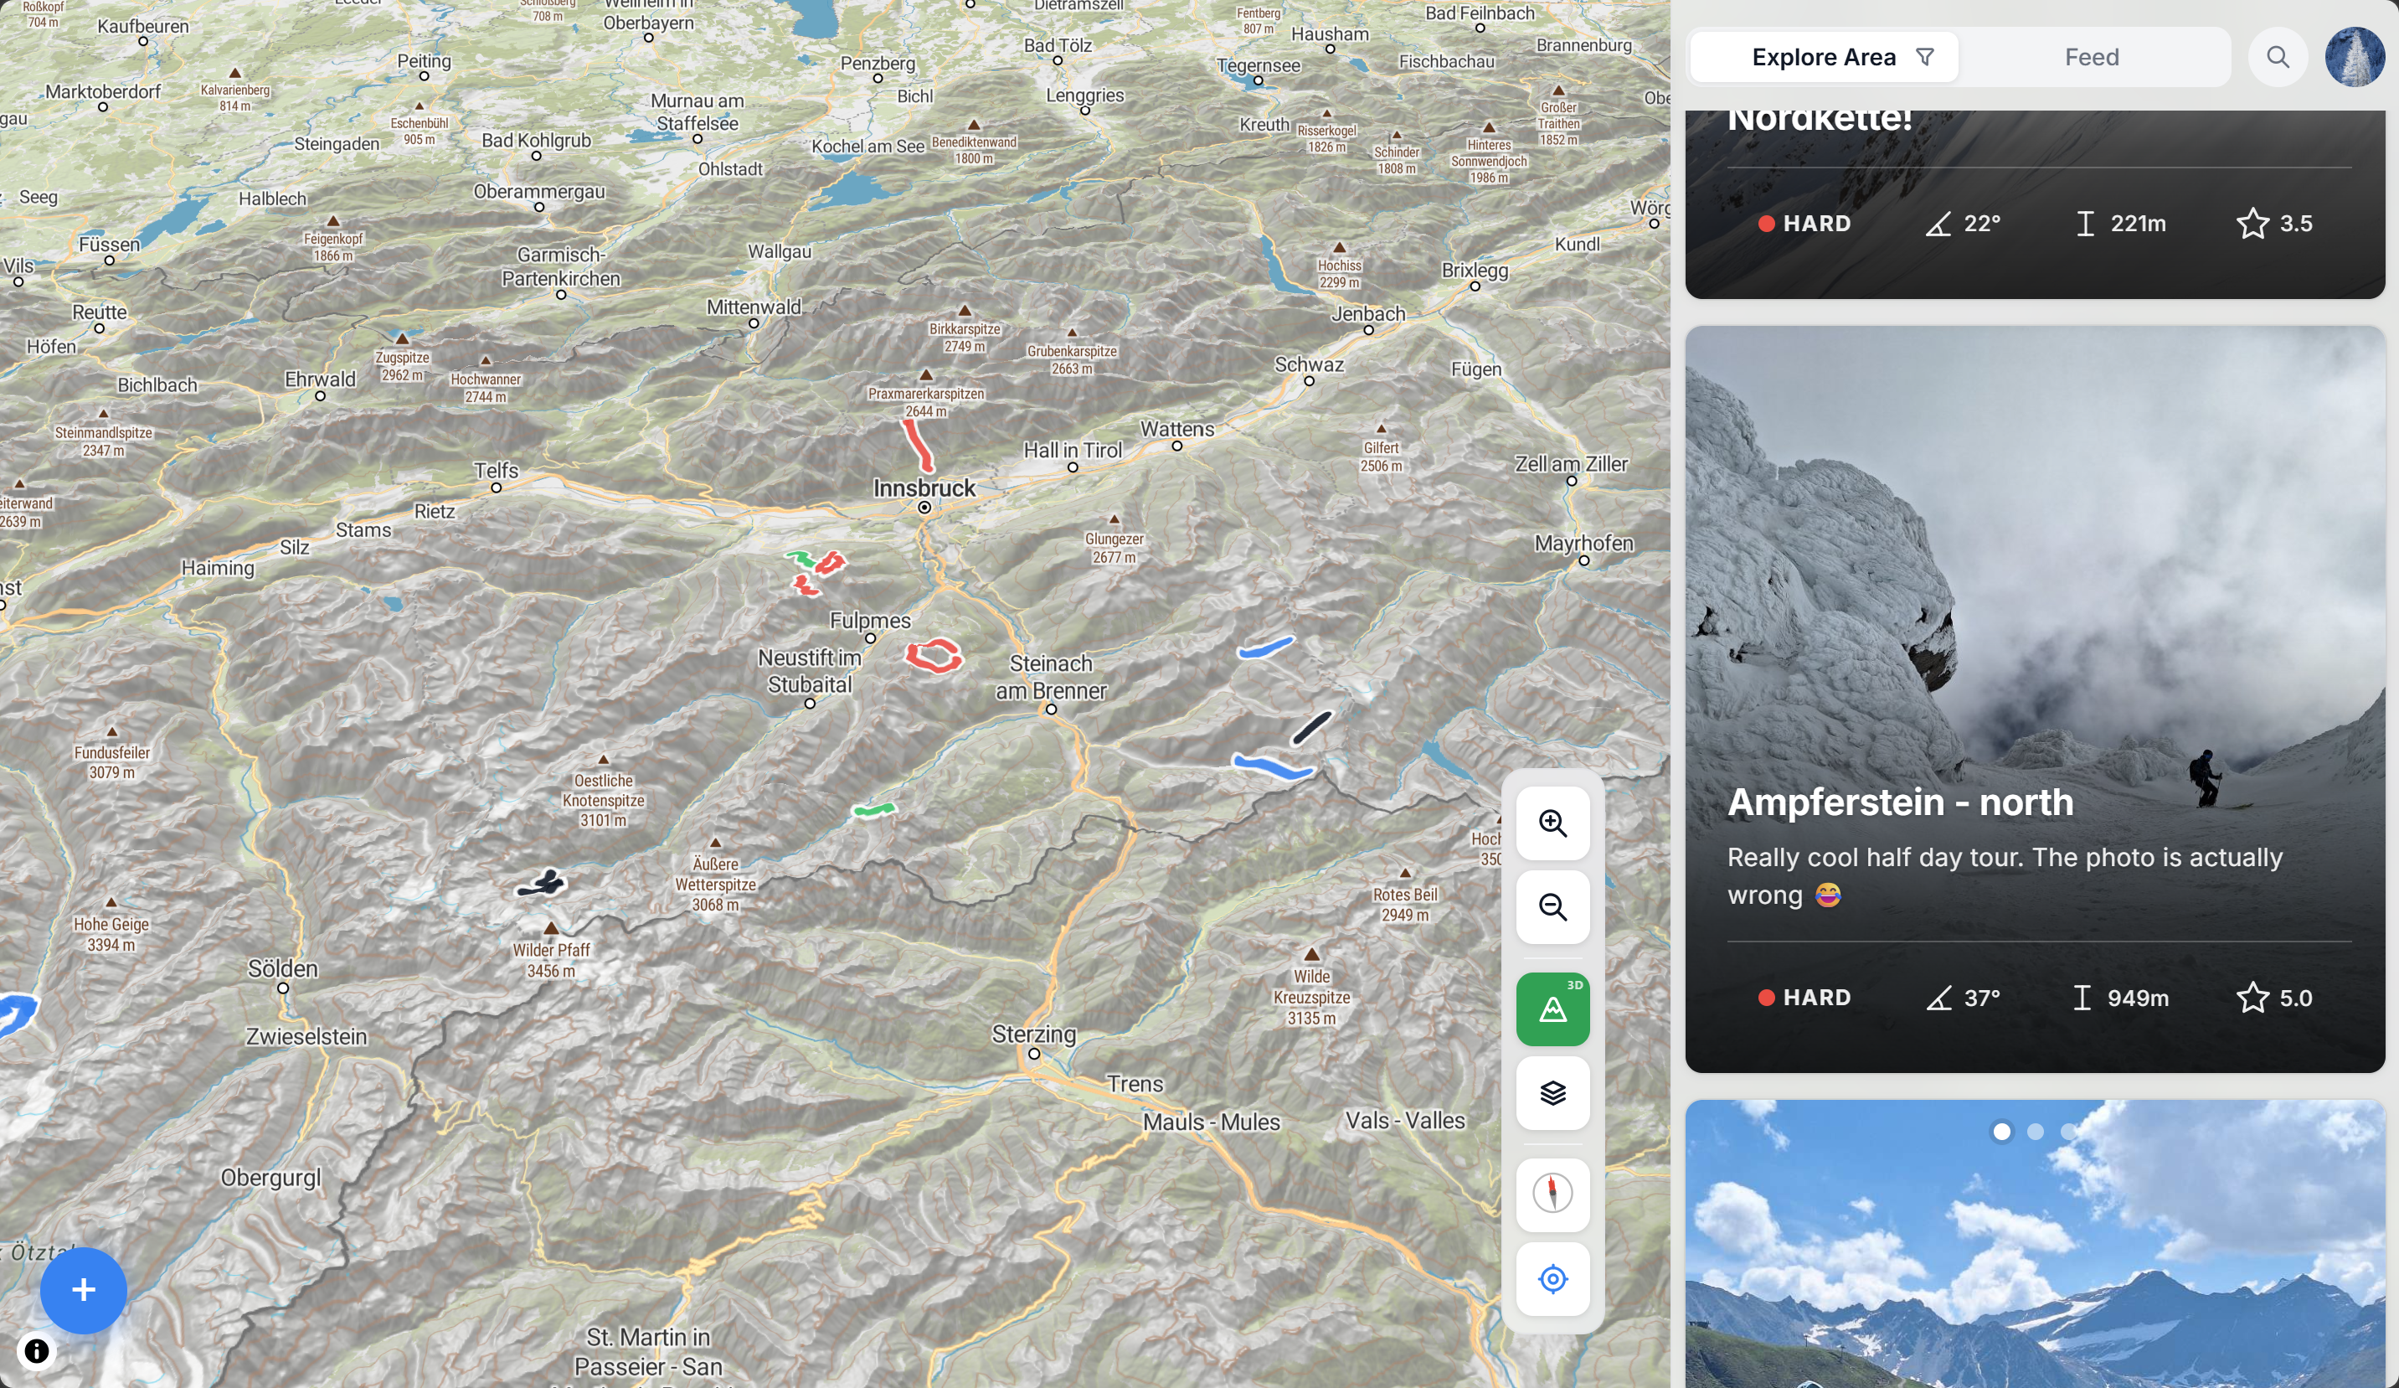The image size is (2399, 1388).
Task: Zoom out on the map
Action: (1552, 907)
